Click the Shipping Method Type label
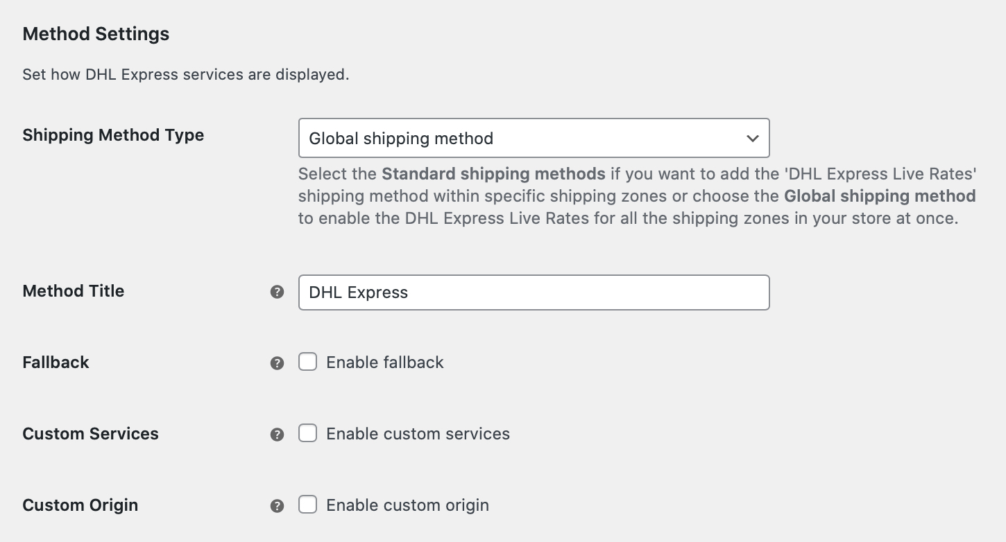This screenshot has height=542, width=1006. coord(113,135)
